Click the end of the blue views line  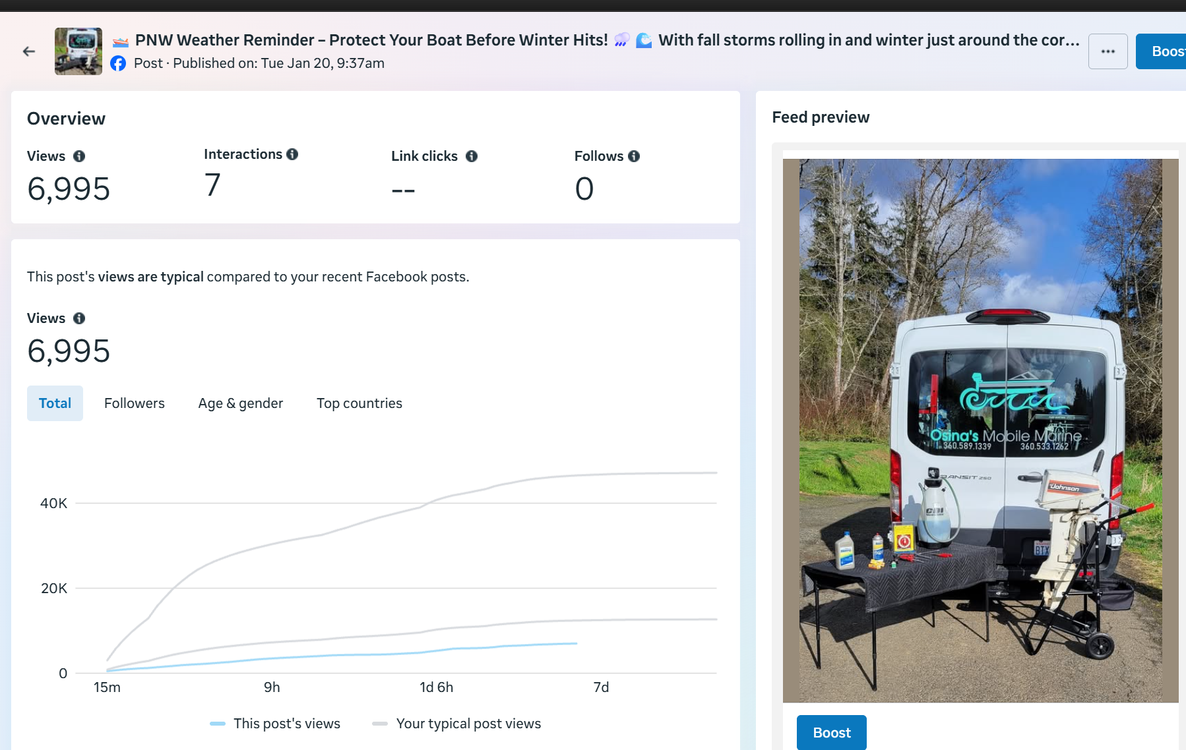point(577,643)
